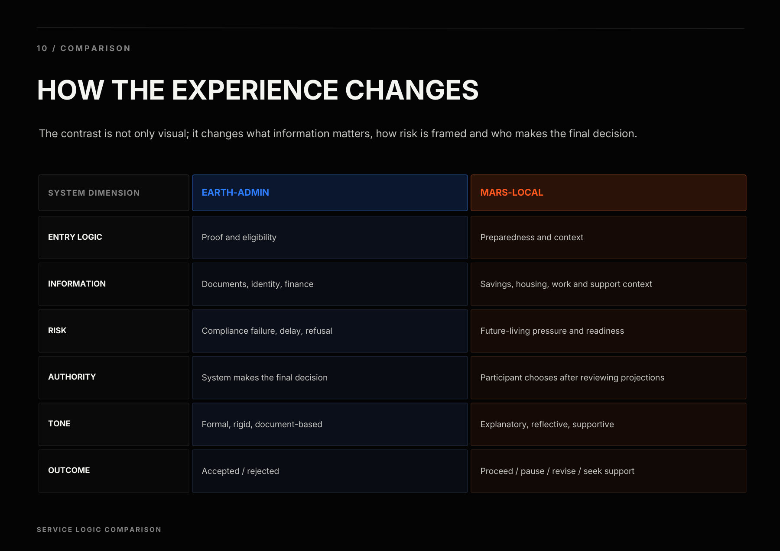The width and height of the screenshot is (780, 551).
Task: Click the 'SYSTEM DIMENSION' header cell
Action: click(x=114, y=193)
